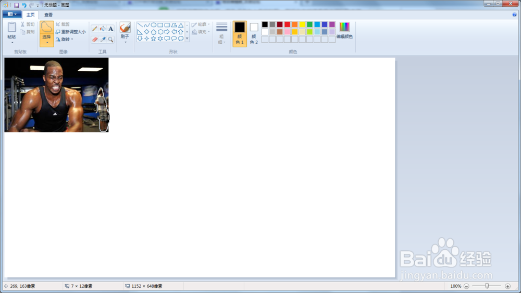Open the Rotate (旋转) dropdown
This screenshot has height=293, width=521.
pos(65,39)
